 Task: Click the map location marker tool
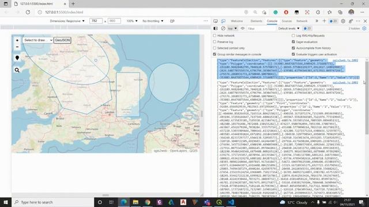(17, 57)
